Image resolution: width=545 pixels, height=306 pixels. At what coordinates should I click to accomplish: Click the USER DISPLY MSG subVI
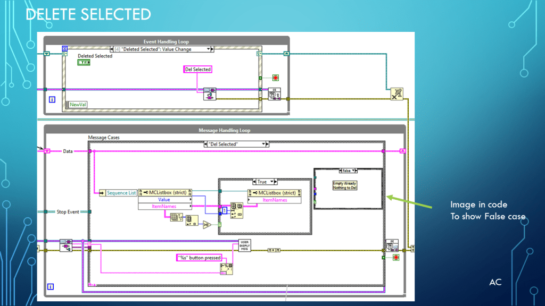point(245,245)
